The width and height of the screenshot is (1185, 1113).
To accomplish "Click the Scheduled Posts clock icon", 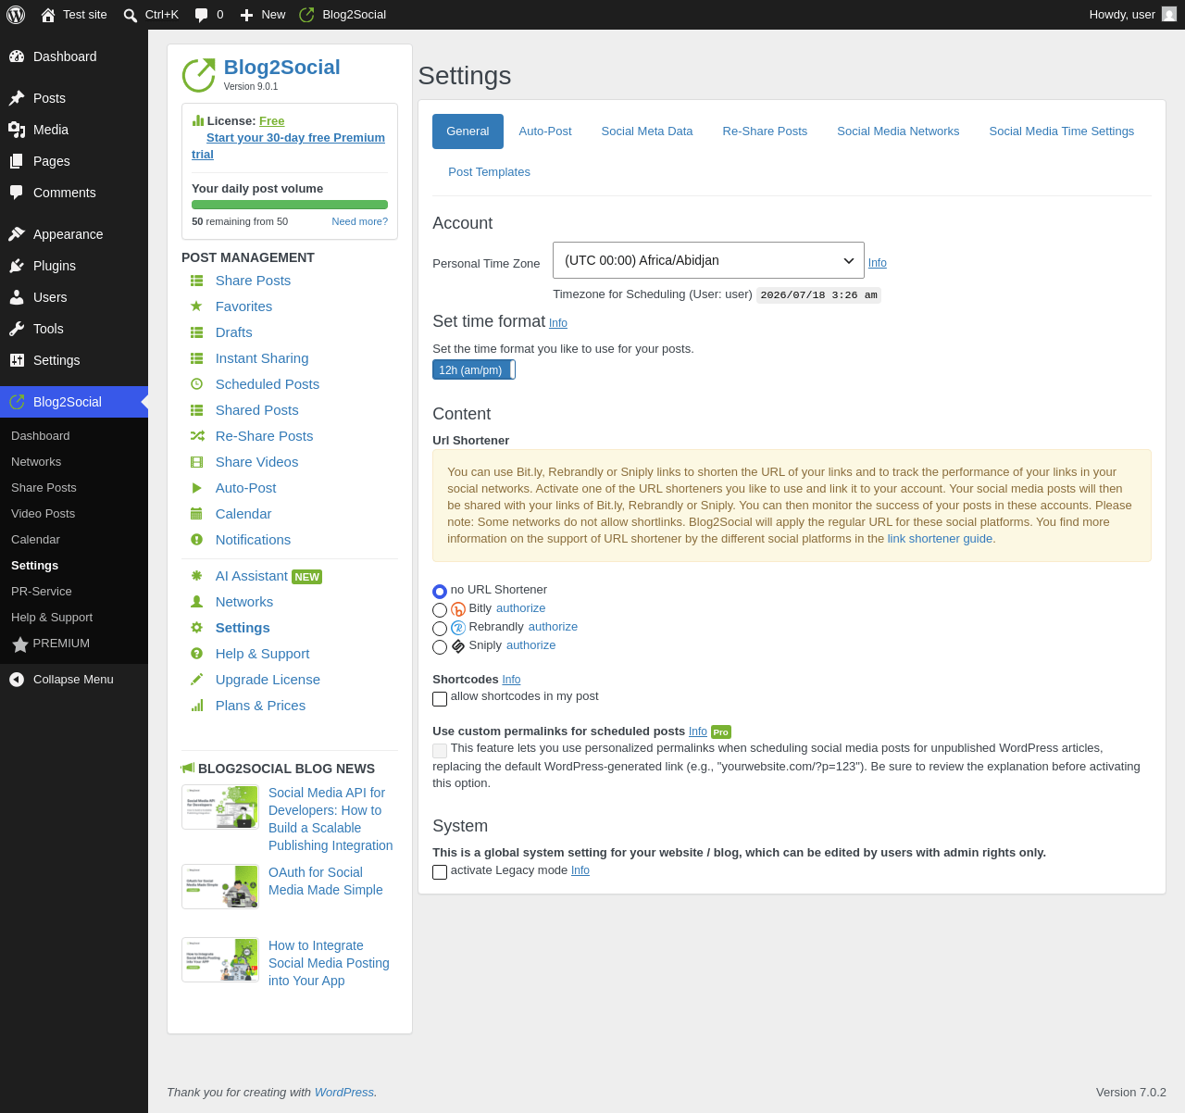I will click(x=196, y=384).
